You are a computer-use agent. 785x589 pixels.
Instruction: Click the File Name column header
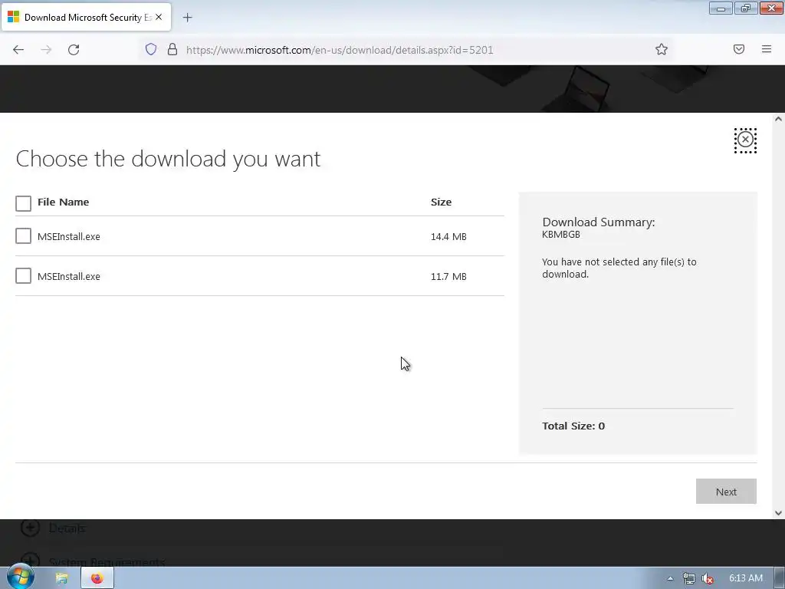[x=63, y=202]
